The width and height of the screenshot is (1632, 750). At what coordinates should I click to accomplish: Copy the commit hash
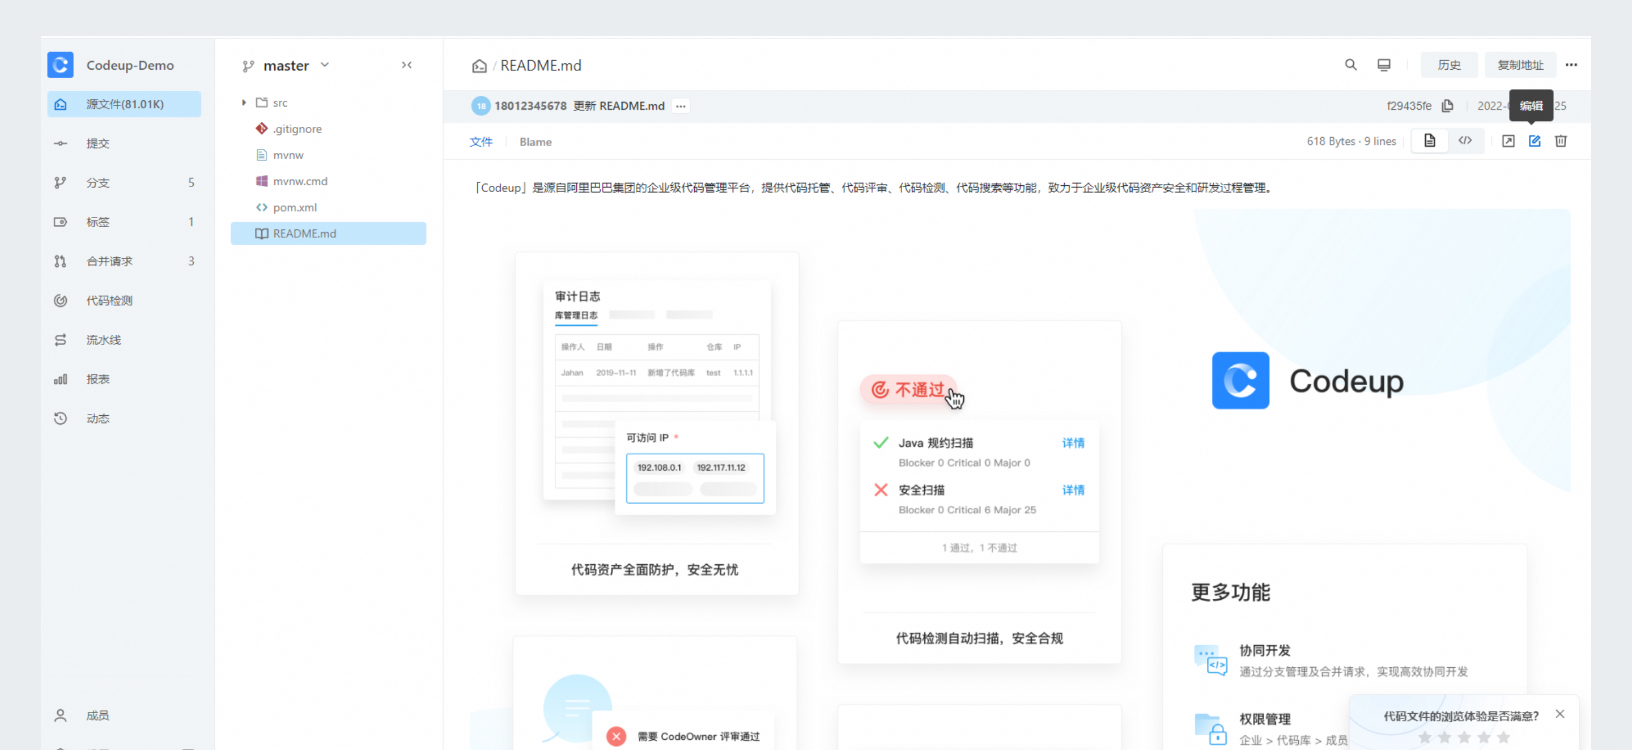pos(1447,106)
